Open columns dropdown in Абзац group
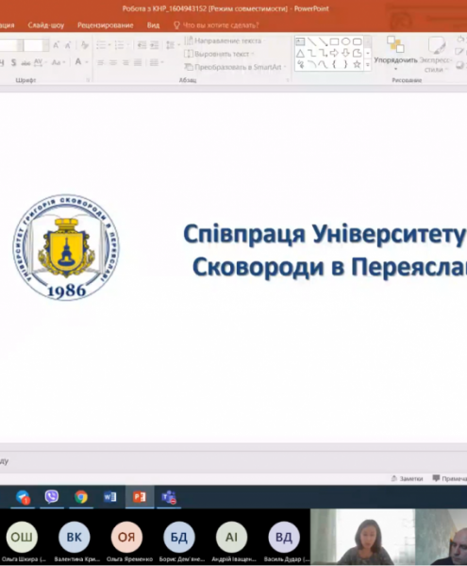 [157, 63]
